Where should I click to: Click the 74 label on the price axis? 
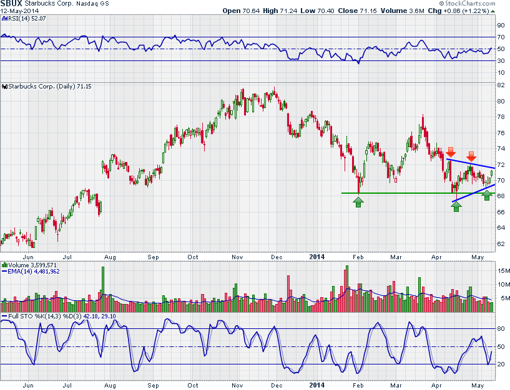click(501, 149)
